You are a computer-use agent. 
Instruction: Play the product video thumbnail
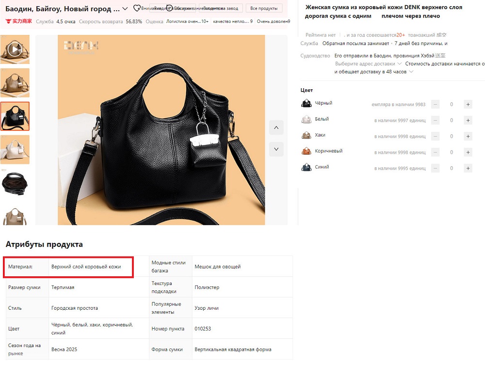15,49
